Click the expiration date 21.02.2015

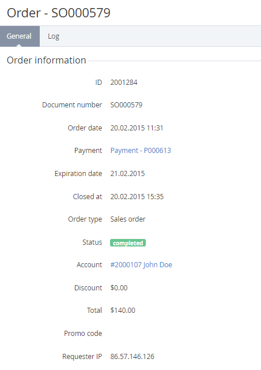coord(128,174)
